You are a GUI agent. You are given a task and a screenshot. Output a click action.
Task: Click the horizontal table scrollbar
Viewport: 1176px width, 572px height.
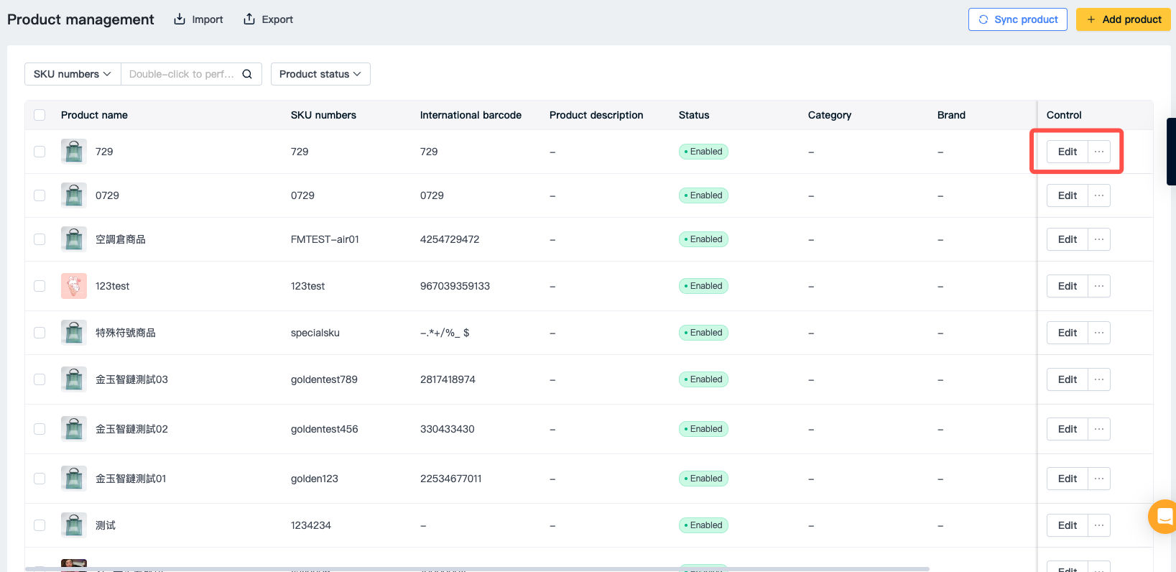pos(477,568)
